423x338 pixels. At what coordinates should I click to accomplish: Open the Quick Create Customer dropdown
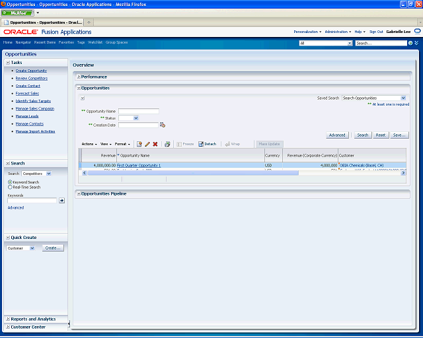coord(32,248)
